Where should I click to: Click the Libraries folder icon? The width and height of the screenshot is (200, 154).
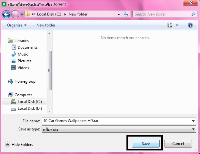pyautogui.click(x=10, y=41)
